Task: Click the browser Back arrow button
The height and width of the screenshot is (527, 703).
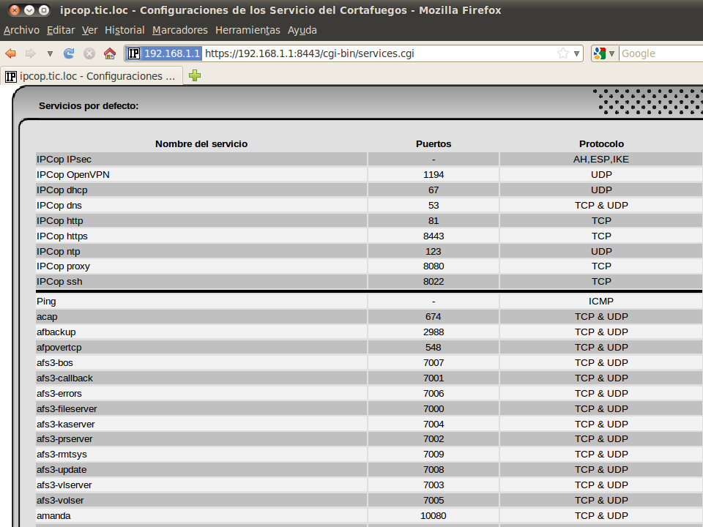Action: (x=10, y=53)
